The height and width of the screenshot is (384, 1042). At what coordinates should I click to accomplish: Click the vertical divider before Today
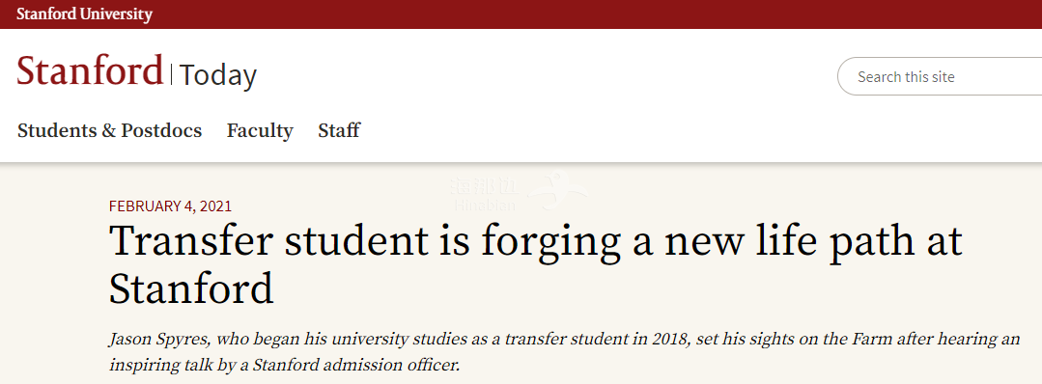click(x=172, y=74)
